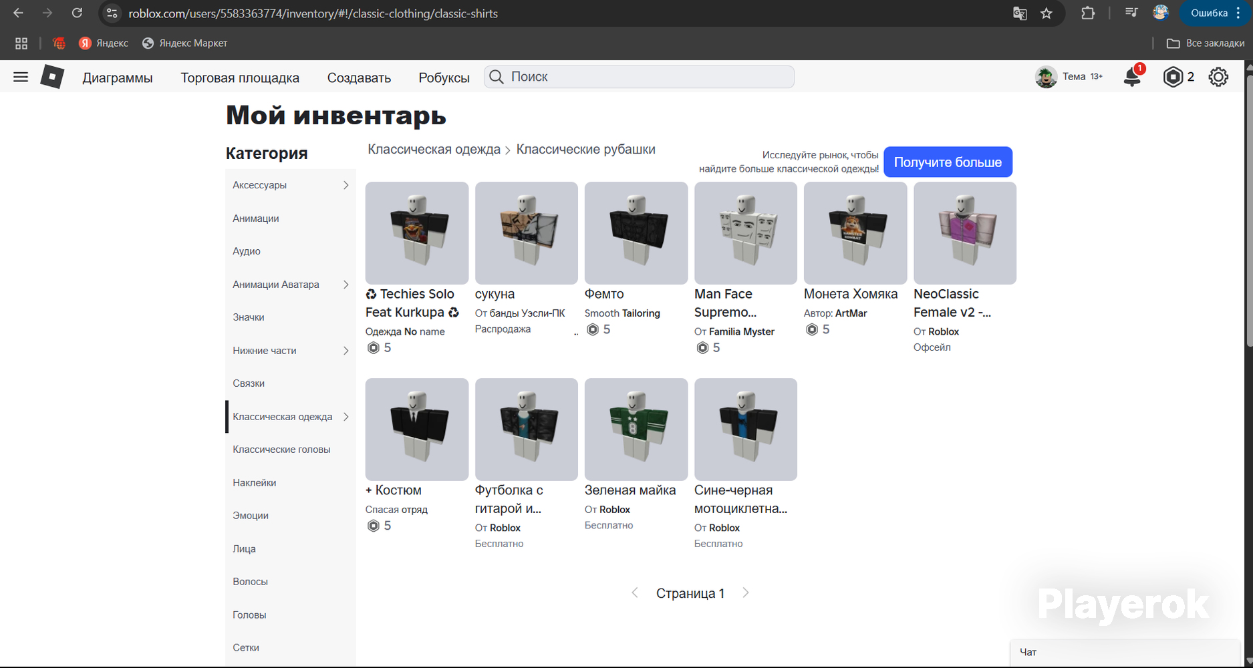Open Techies Solo Feat Kurkupa shirt thumbnail
Image resolution: width=1253 pixels, height=668 pixels.
click(417, 233)
